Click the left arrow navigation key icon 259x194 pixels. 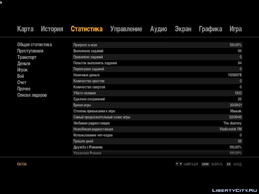[x=177, y=164]
